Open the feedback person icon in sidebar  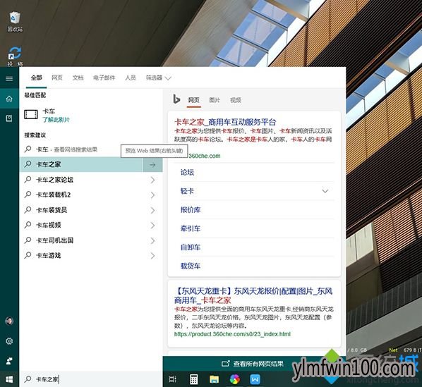coord(9,361)
